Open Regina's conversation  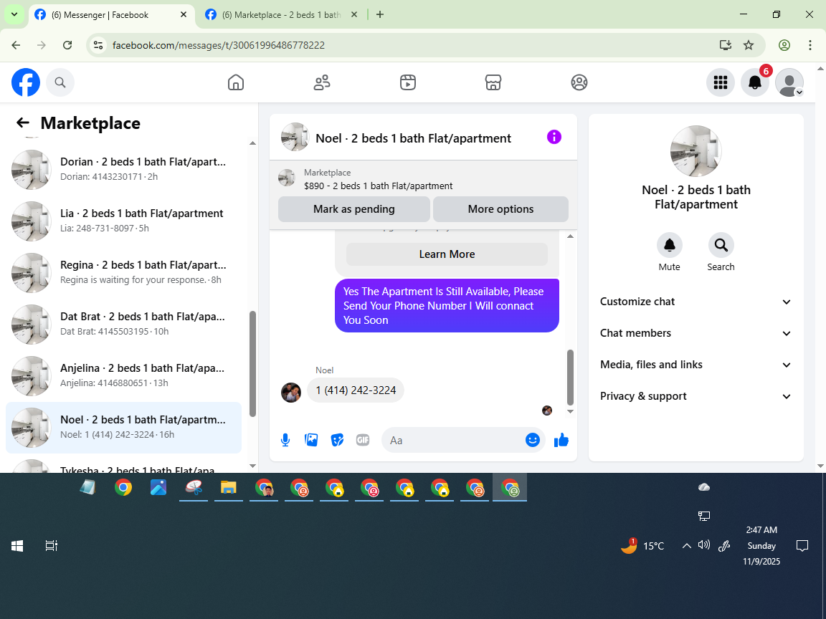point(124,273)
